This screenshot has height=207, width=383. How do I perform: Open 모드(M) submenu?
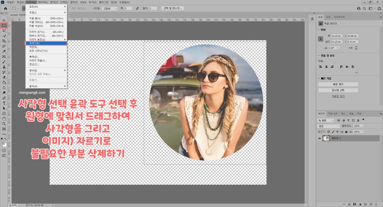coord(46,7)
